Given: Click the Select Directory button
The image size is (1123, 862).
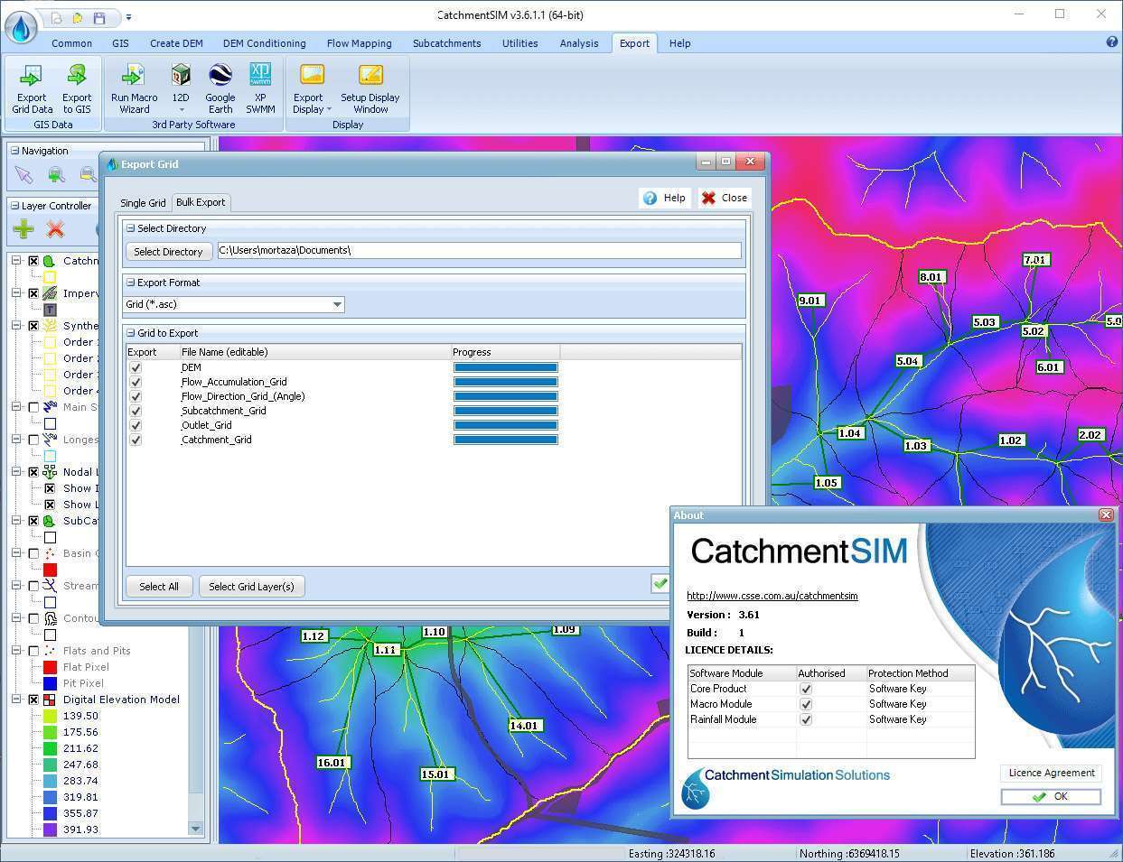Looking at the screenshot, I should coord(168,251).
